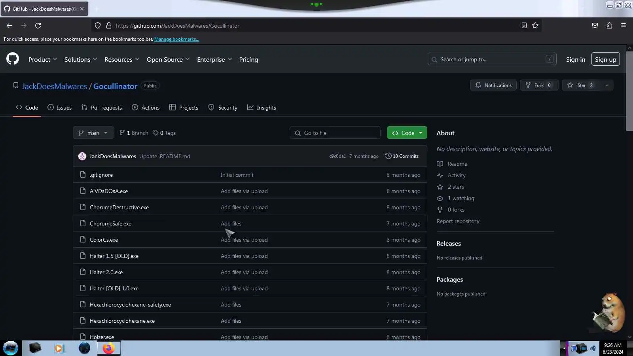The width and height of the screenshot is (633, 356).
Task: Open the main branch selector dropdown
Action: click(x=93, y=133)
